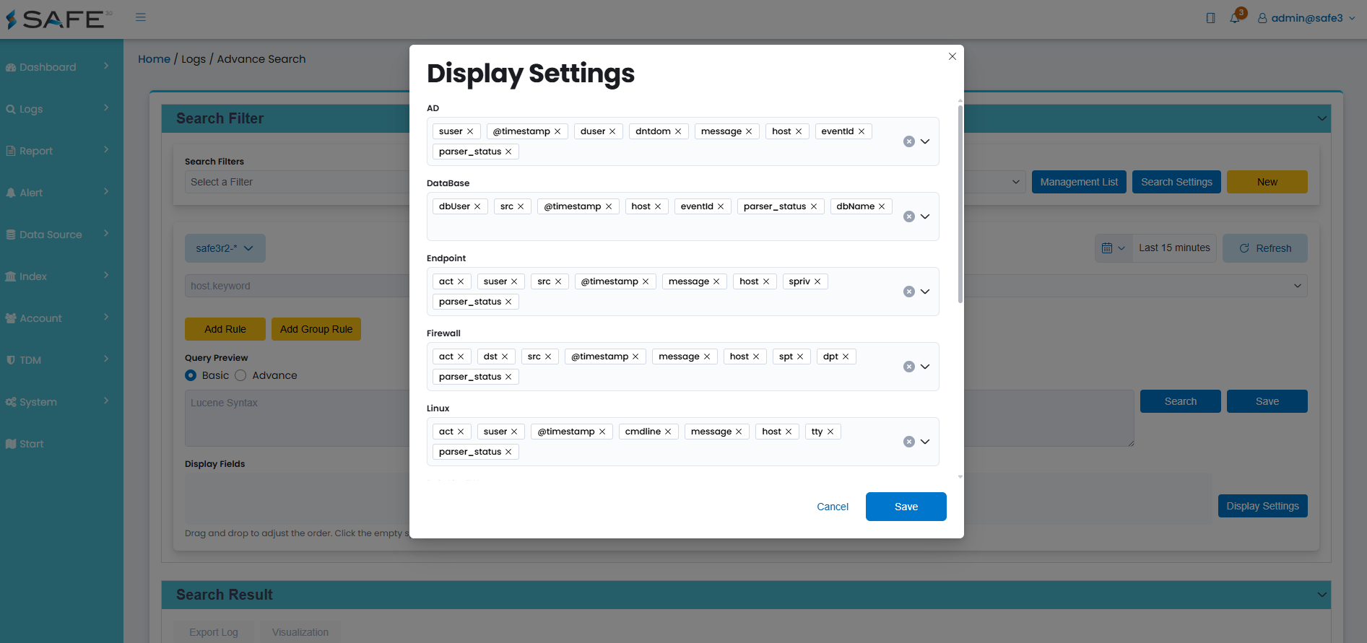Select the Advance query preview option
This screenshot has width=1367, height=643.
(x=240, y=375)
